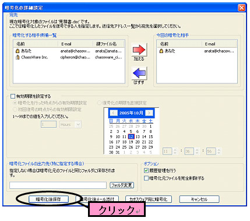Select day 20 in the calendar
This screenshot has width=250, height=221.
(138, 142)
